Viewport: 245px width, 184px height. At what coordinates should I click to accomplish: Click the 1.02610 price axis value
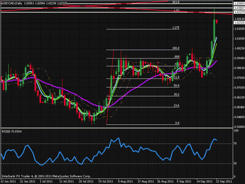(x=240, y=19)
